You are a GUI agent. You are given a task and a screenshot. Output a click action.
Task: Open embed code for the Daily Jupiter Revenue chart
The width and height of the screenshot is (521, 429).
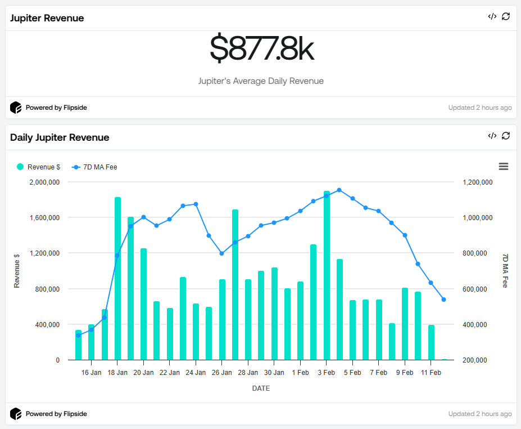coord(491,136)
